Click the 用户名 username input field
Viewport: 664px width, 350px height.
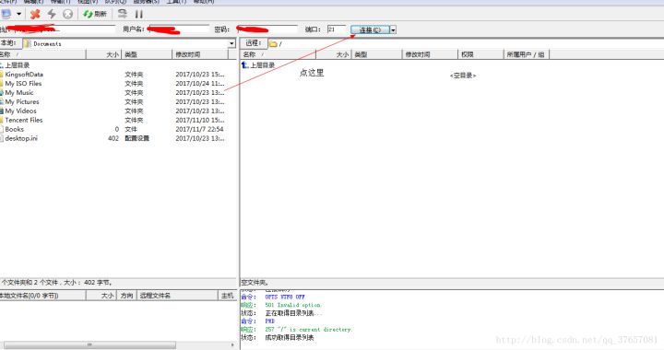pos(178,29)
